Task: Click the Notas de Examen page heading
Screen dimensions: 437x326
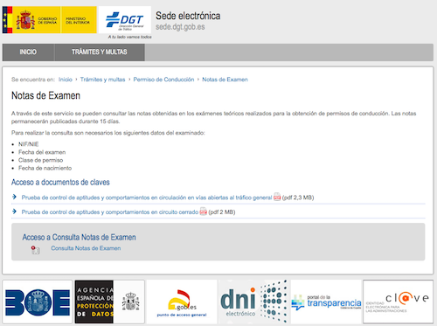Action: click(45, 95)
